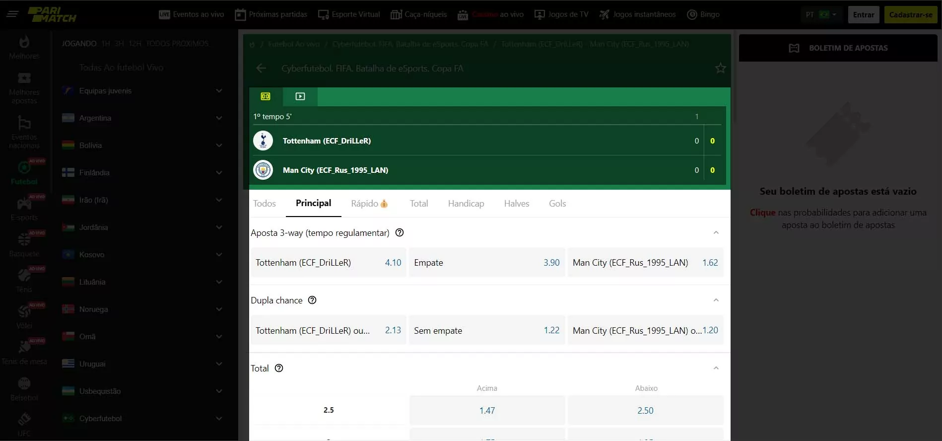Collapse the Dupla chance section
The image size is (942, 441).
pos(716,300)
